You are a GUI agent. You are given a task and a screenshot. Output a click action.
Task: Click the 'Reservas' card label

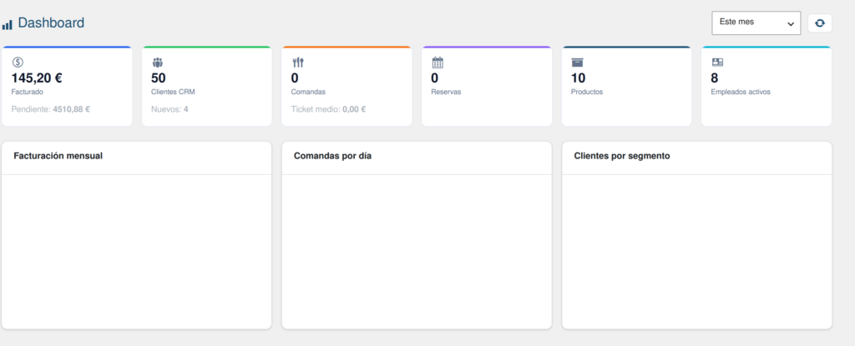click(x=446, y=92)
